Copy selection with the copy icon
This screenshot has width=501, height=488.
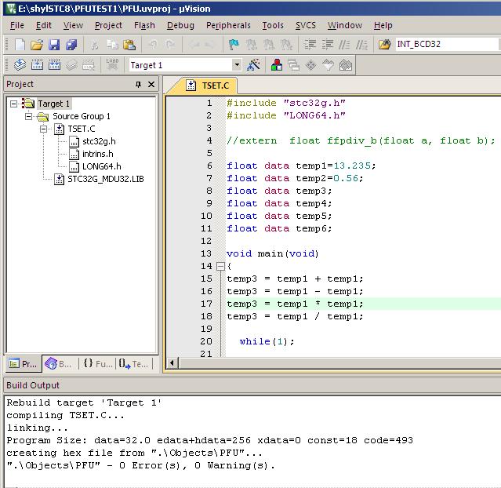(x=112, y=45)
